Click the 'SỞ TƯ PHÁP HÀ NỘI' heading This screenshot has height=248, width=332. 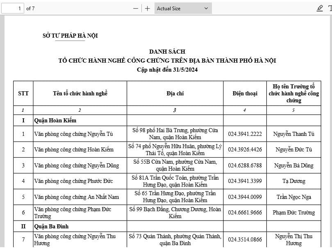[x=70, y=36]
